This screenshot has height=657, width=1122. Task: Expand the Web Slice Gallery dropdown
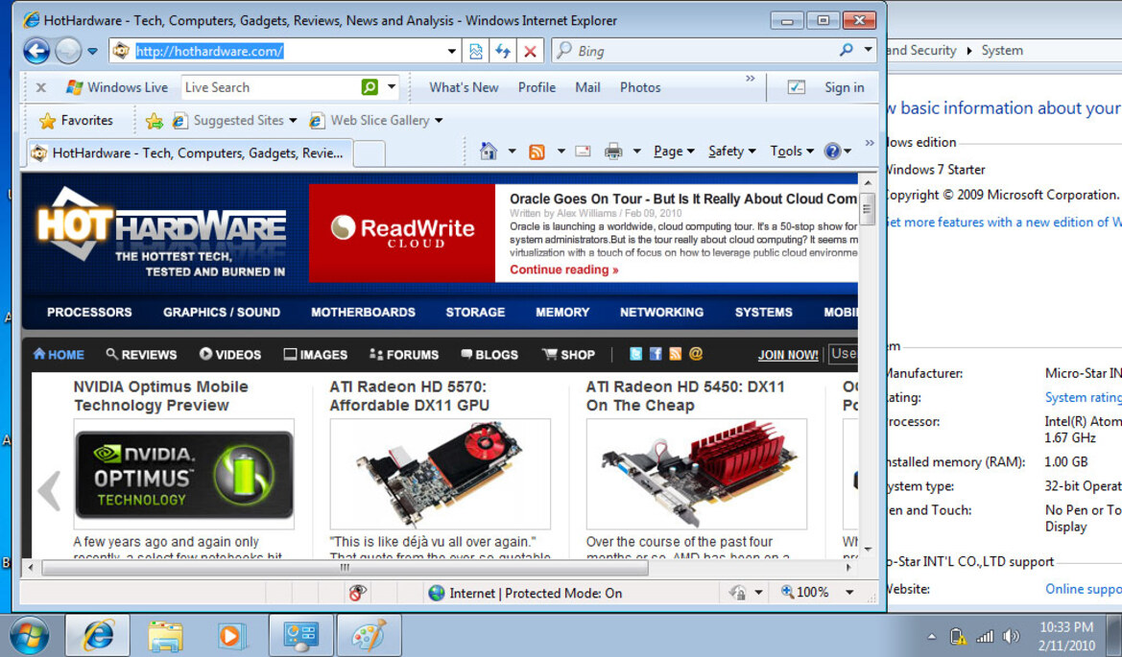tap(439, 121)
